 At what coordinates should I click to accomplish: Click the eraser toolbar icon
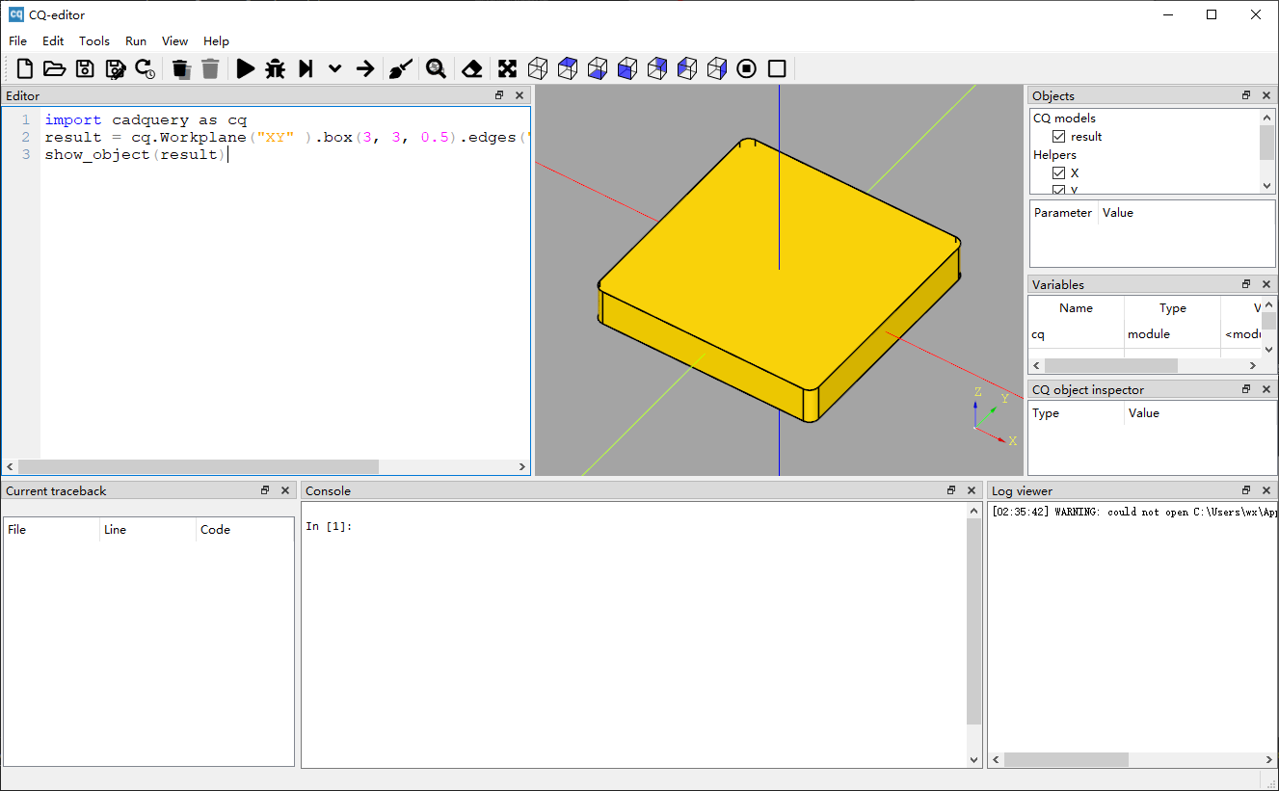(471, 68)
